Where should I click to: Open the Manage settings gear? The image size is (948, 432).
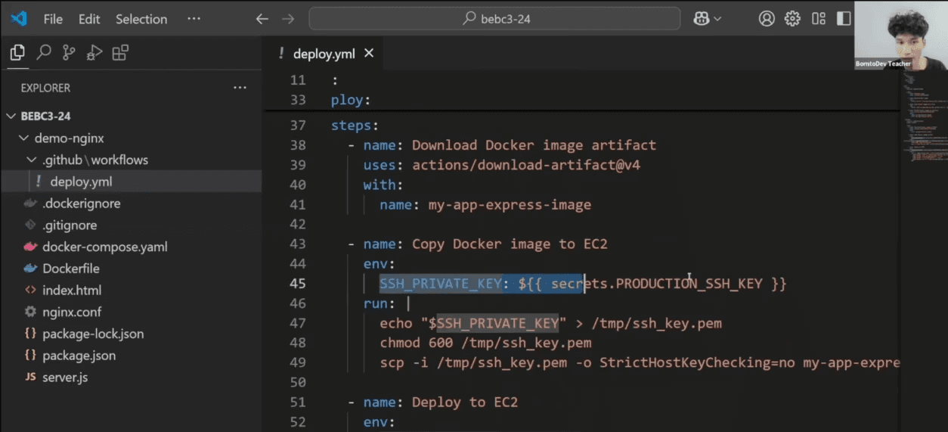click(792, 19)
